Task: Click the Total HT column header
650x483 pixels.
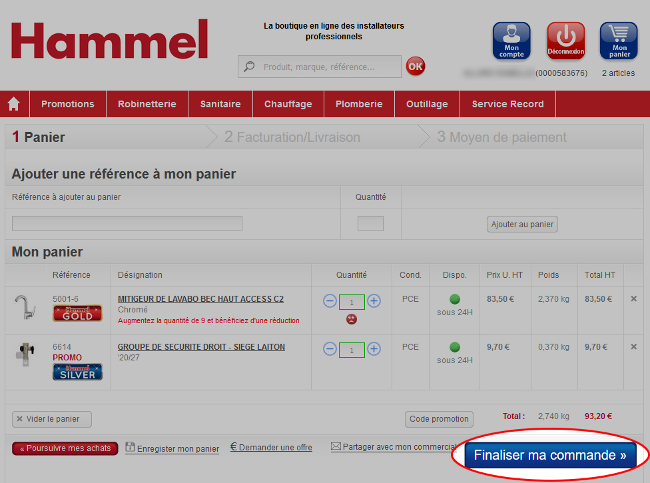Action: click(x=600, y=275)
